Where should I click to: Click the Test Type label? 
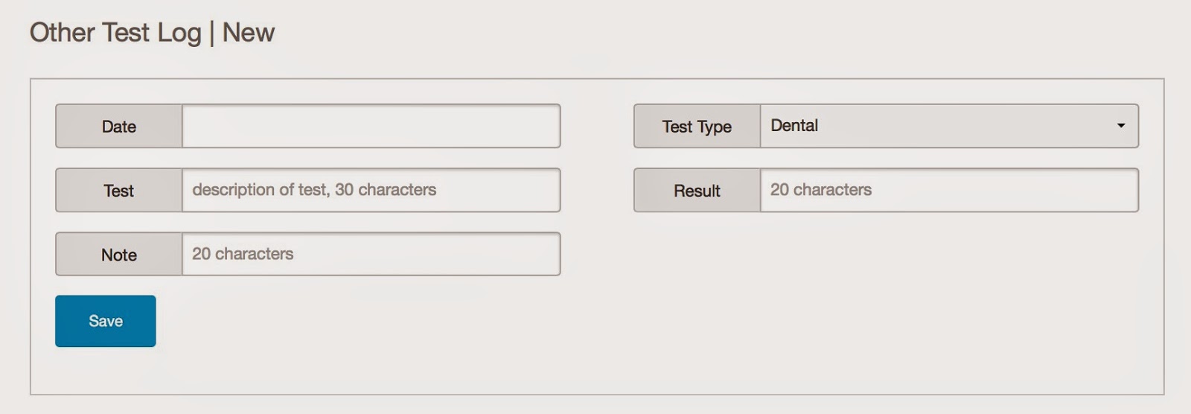click(x=697, y=126)
